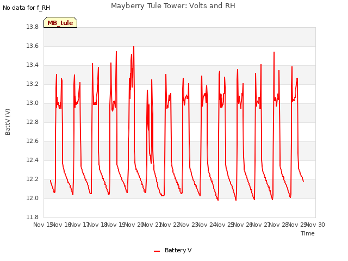Click the 'Nov 24' x-axis date label
The image size is (348, 261).
207,225
